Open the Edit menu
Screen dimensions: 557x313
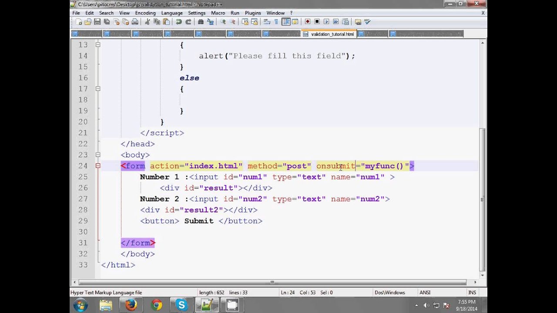click(89, 13)
